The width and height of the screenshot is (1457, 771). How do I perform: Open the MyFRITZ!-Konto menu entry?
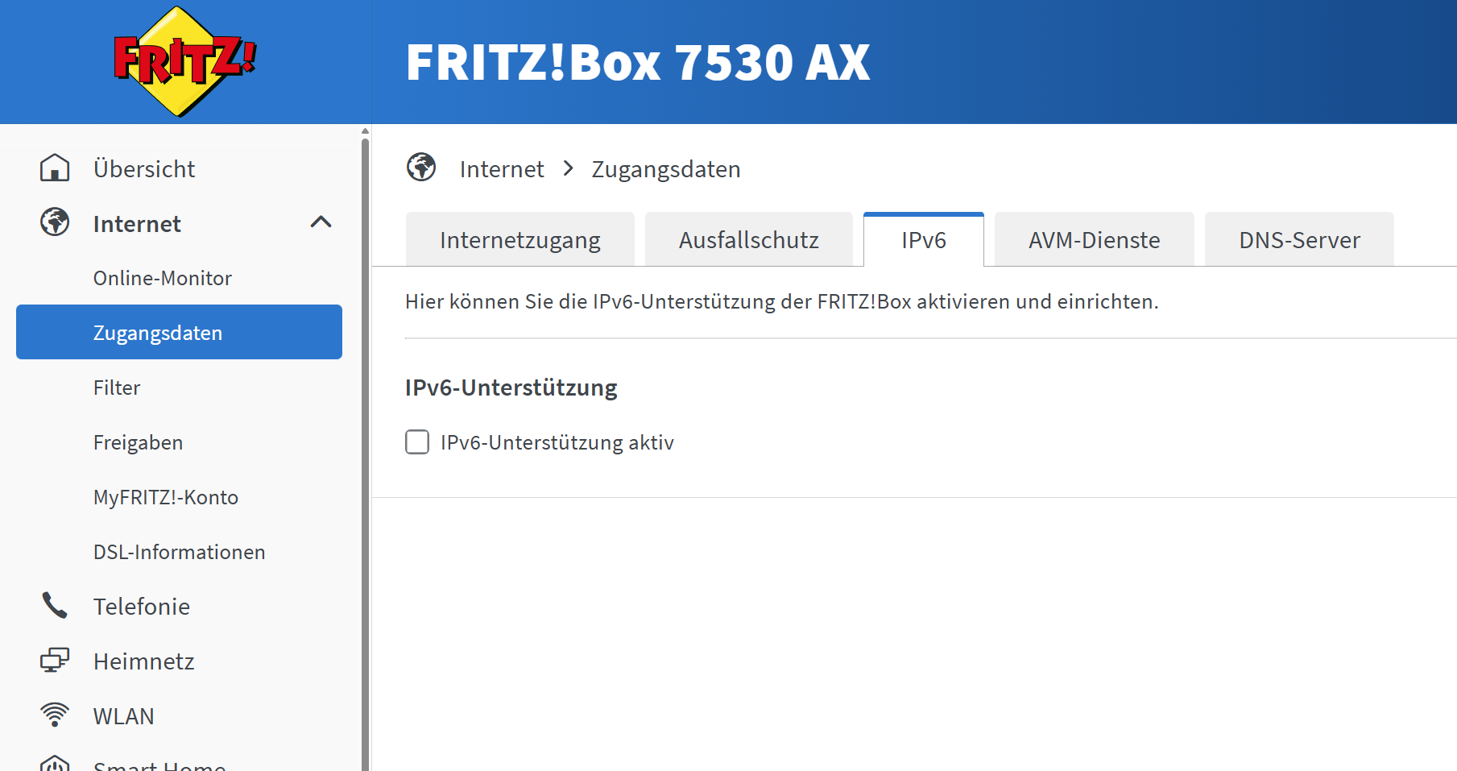[166, 497]
